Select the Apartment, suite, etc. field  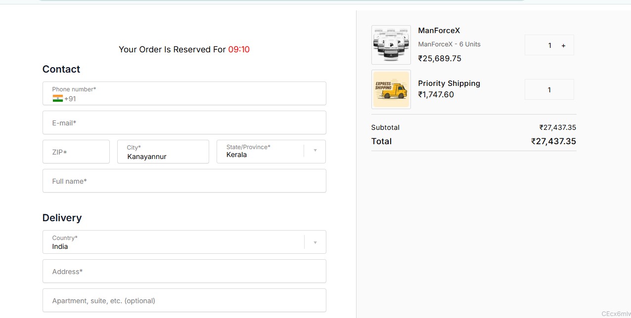pyautogui.click(x=184, y=301)
